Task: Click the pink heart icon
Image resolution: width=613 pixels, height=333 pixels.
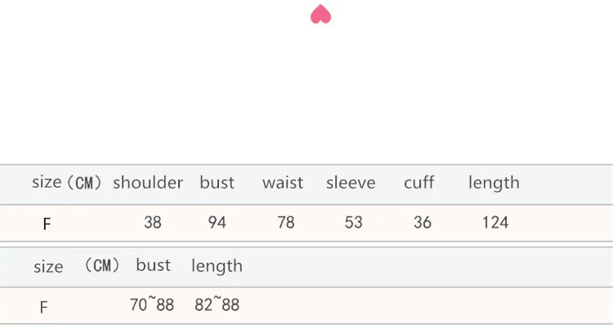Action: coord(320,14)
